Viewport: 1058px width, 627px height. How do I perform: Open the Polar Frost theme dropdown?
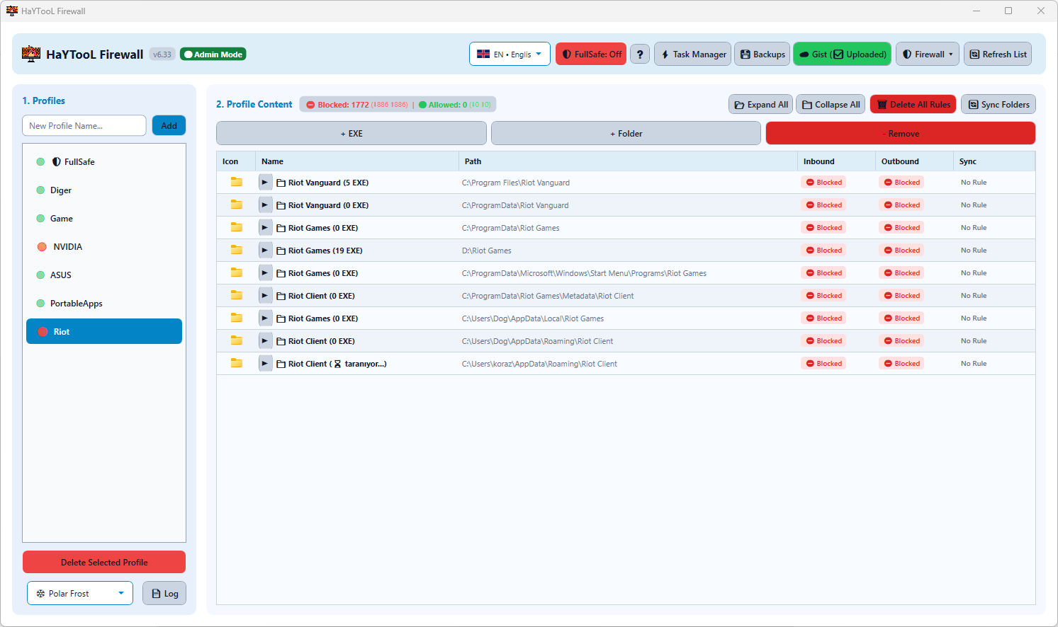coord(80,594)
